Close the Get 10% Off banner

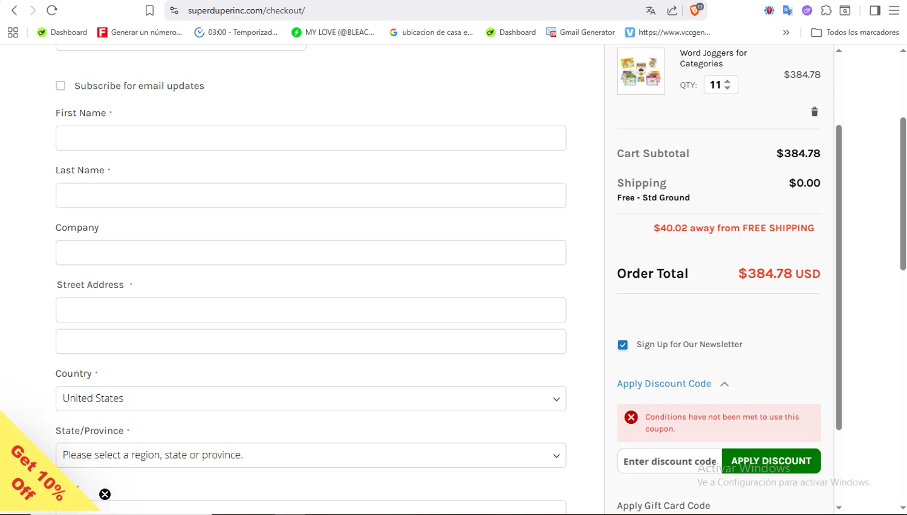pyautogui.click(x=105, y=494)
